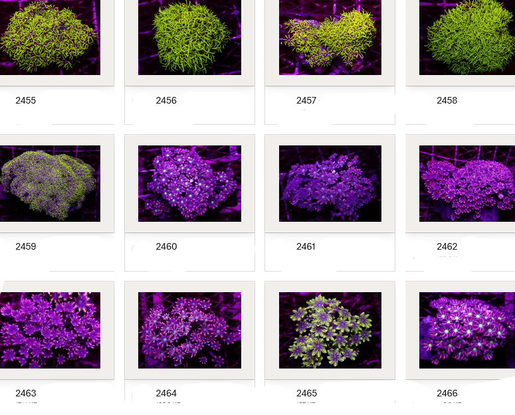Click the item number 2462

pyautogui.click(x=447, y=246)
